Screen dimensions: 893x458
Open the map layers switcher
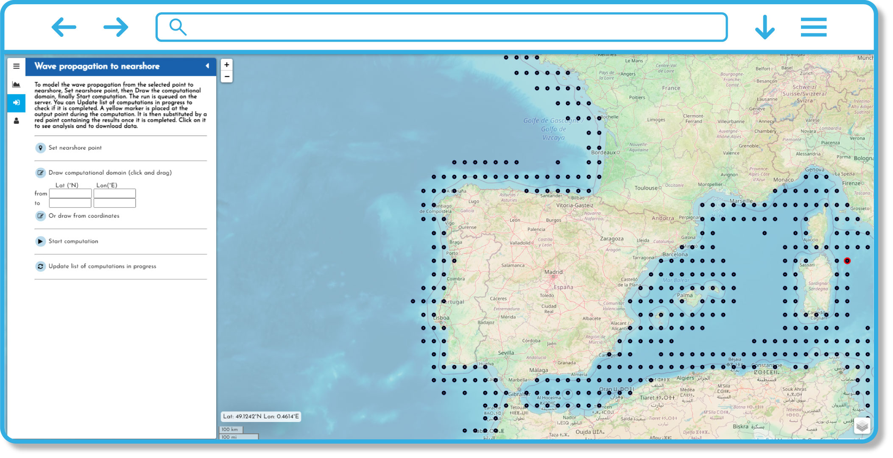point(862,425)
